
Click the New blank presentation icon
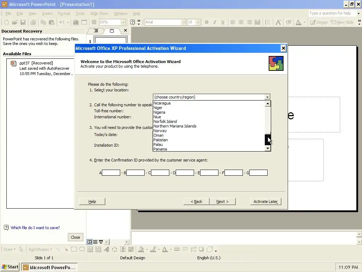click(6, 22)
